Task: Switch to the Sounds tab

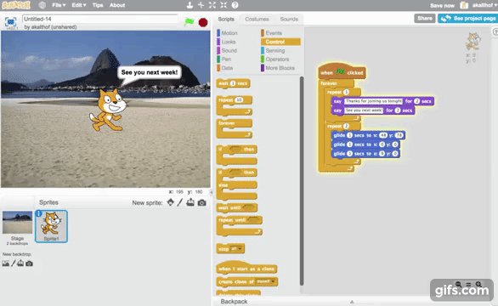Action: coord(289,19)
